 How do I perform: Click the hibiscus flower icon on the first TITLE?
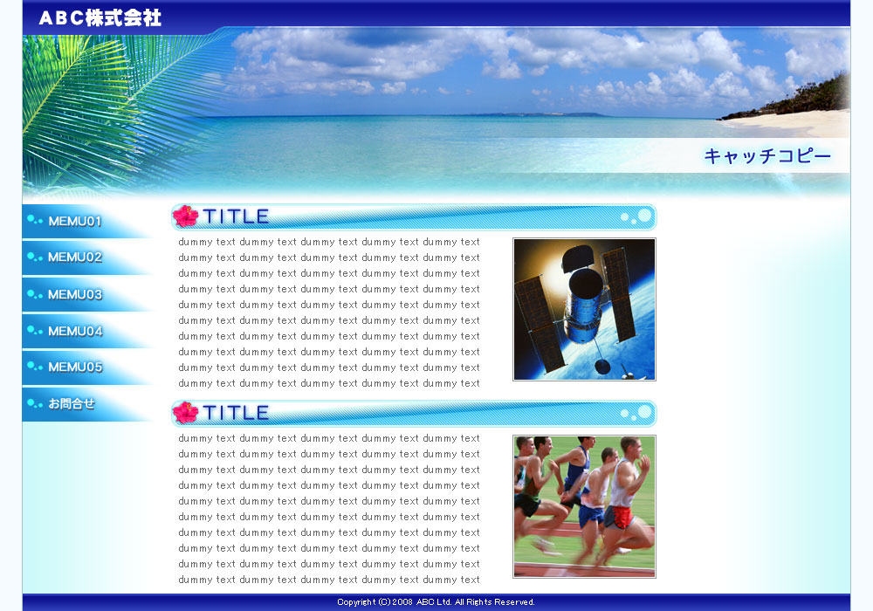click(x=185, y=216)
